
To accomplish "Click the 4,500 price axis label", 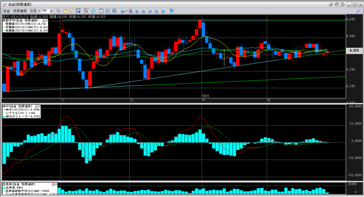I will (350, 19).
